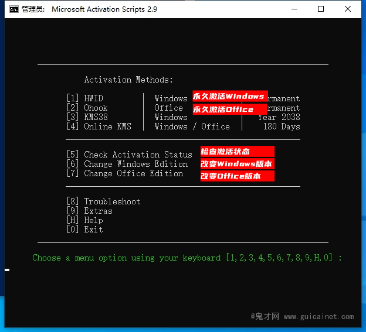The image size is (366, 332).
Task: Click the '[8] Troubleshoot' line
Action: tap(103, 201)
